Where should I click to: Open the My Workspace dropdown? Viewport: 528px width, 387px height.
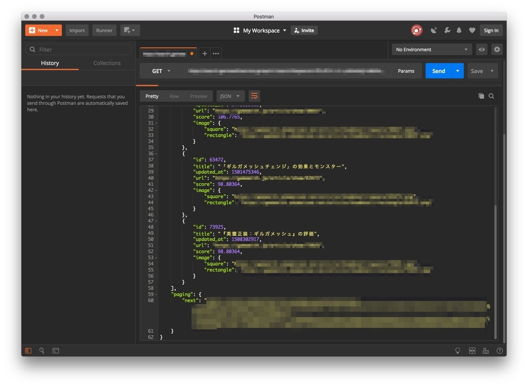point(260,30)
